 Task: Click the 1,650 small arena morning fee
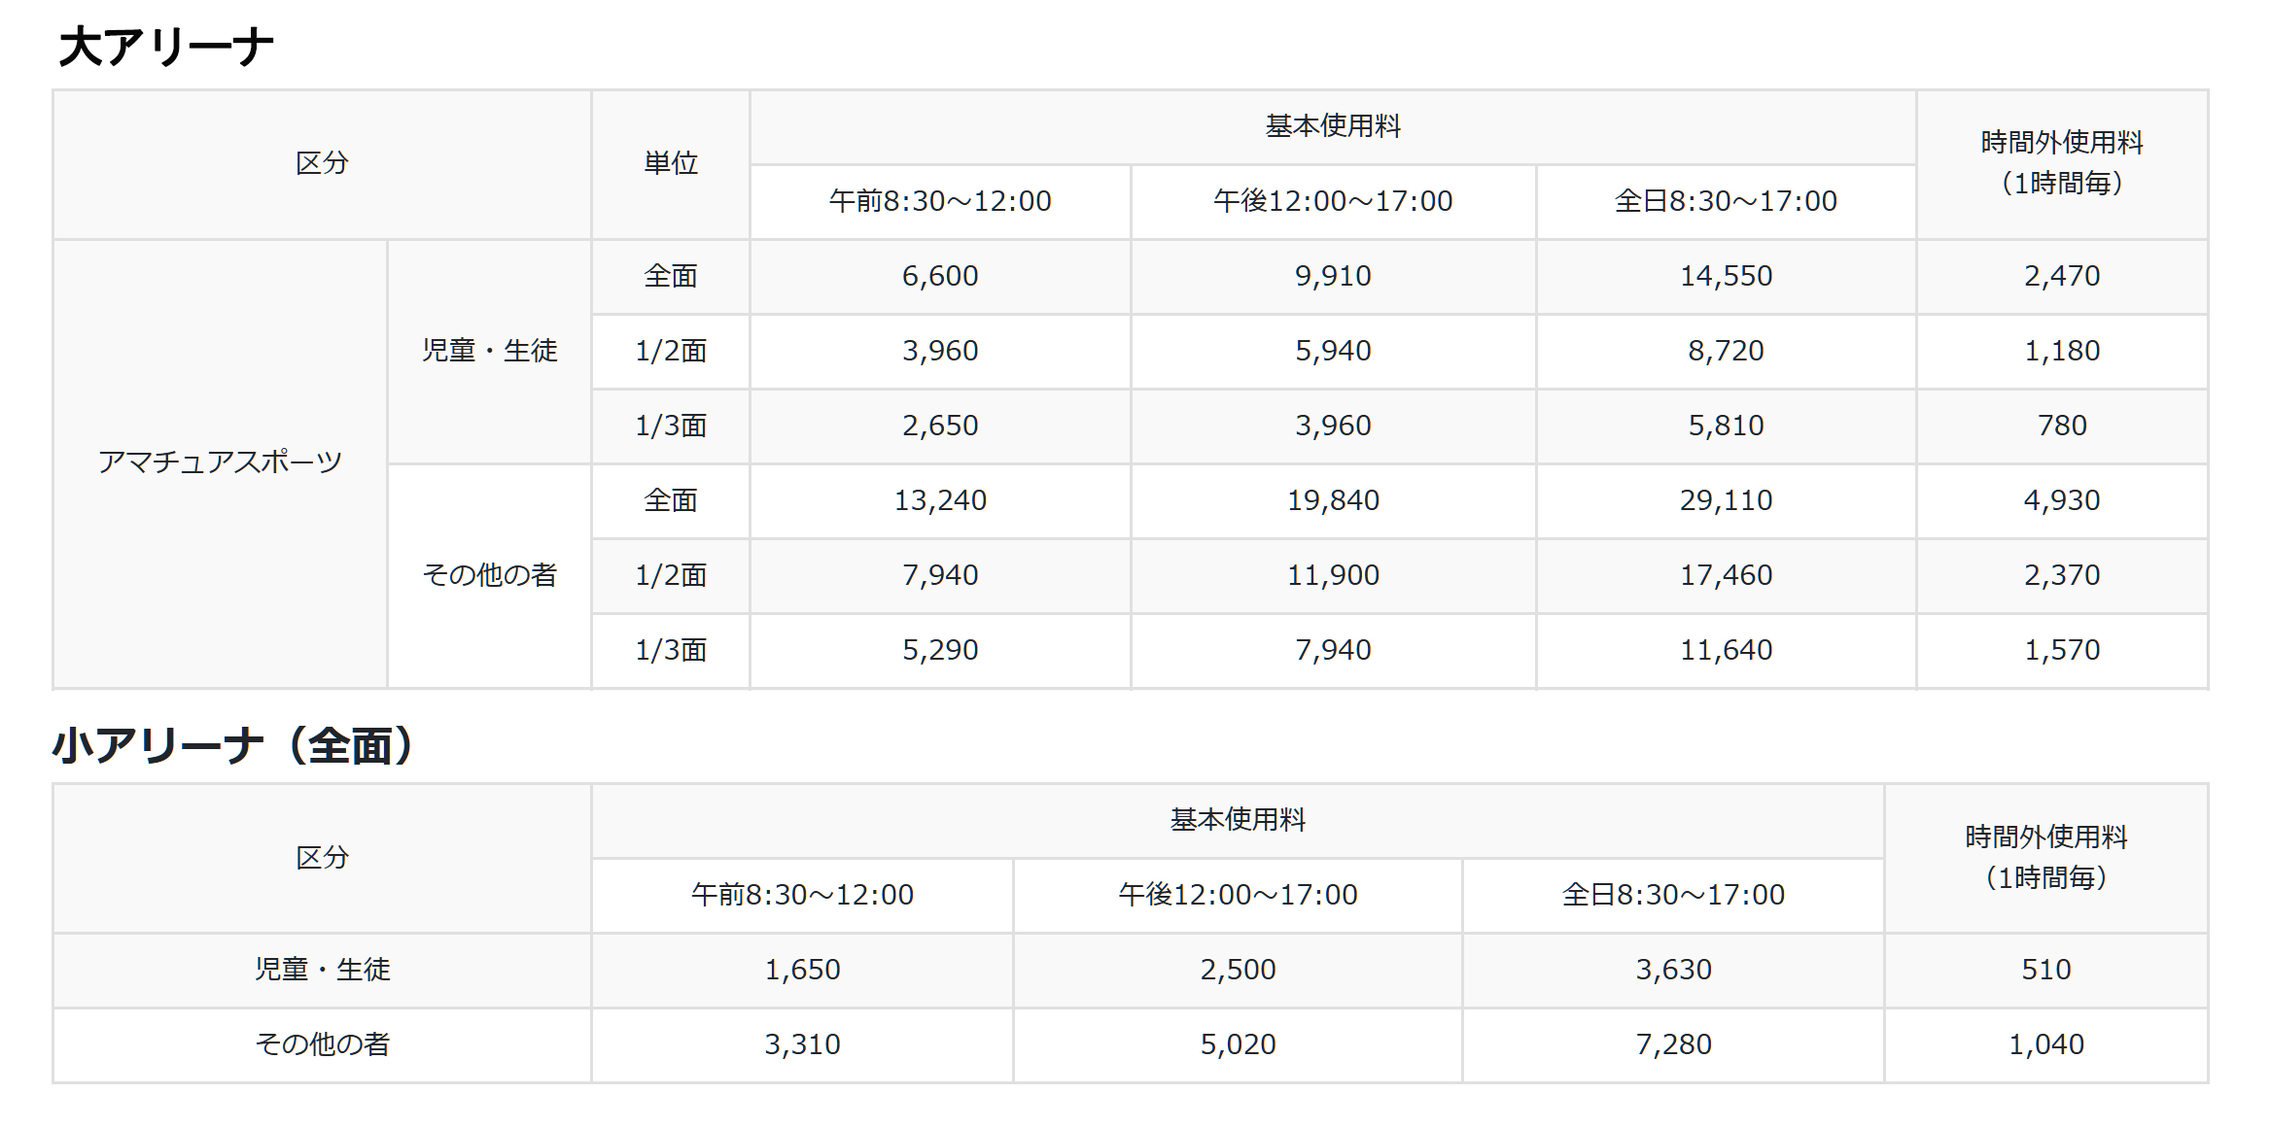[802, 970]
